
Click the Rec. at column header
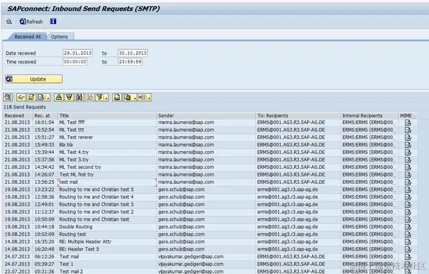[x=45, y=116]
